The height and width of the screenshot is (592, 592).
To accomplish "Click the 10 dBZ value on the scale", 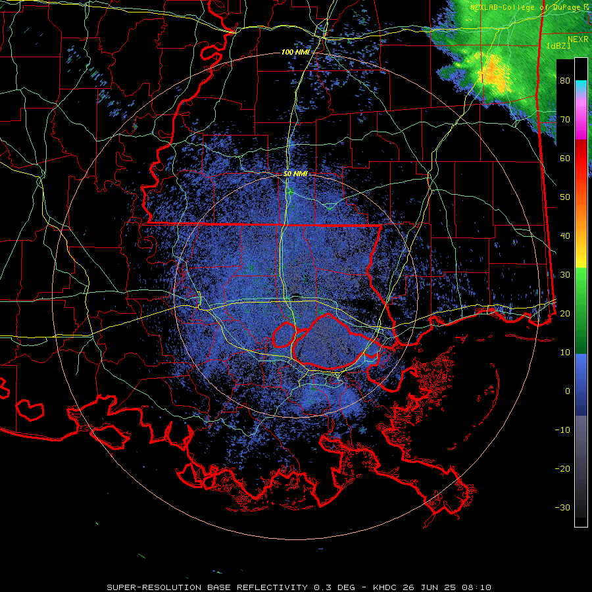I will [565, 353].
